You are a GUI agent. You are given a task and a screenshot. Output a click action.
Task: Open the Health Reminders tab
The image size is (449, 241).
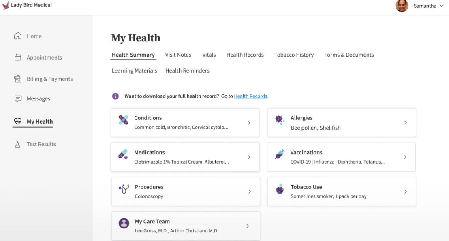187,71
